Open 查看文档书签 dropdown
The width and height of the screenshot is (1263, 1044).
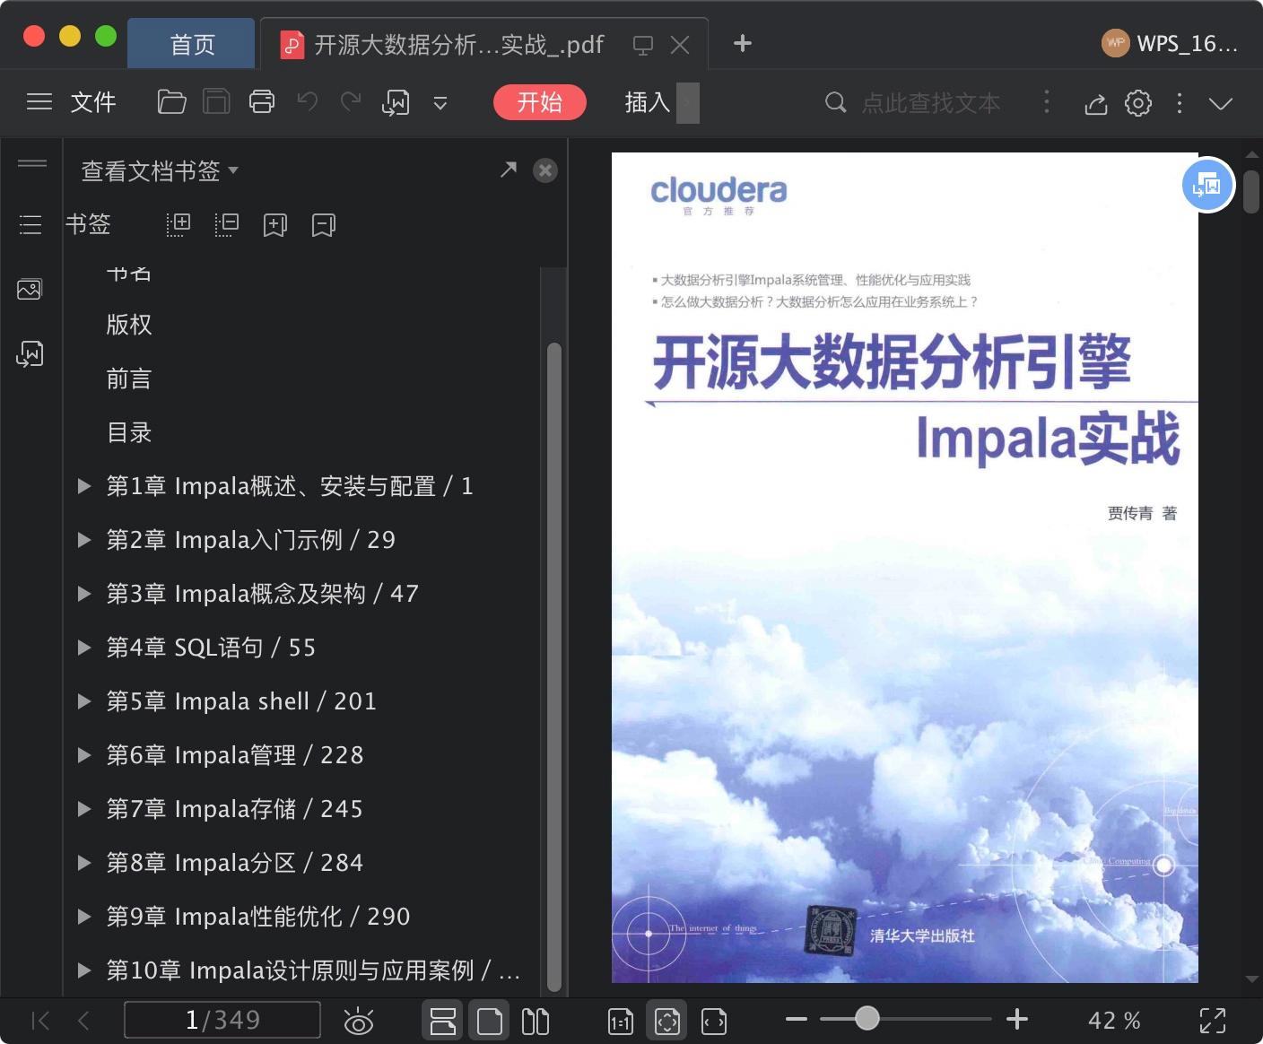tap(160, 170)
